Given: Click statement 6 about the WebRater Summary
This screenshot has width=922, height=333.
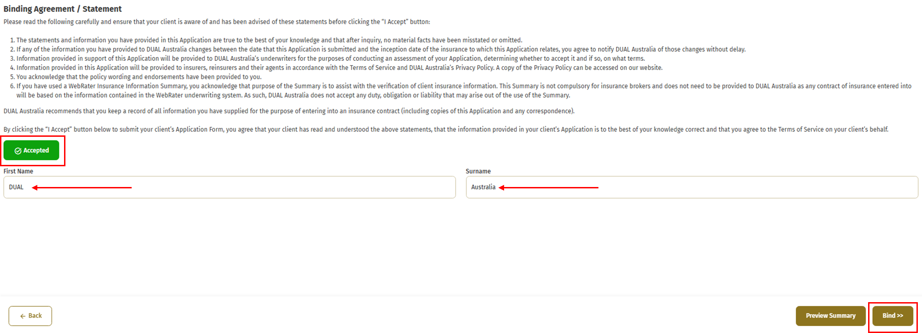Looking at the screenshot, I should click(464, 86).
